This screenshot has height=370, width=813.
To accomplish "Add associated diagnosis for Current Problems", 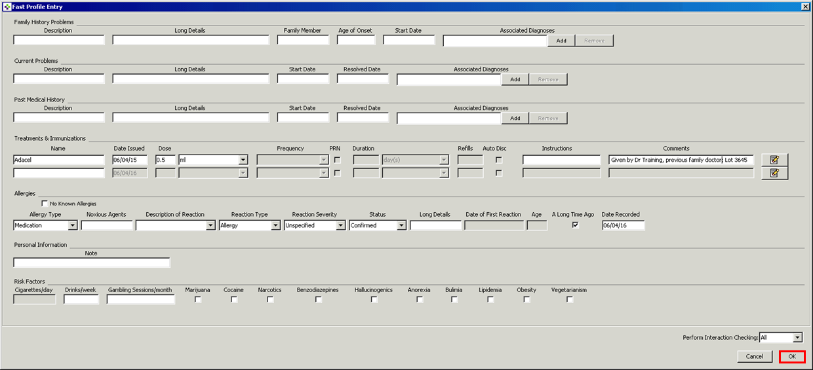I will tap(515, 79).
